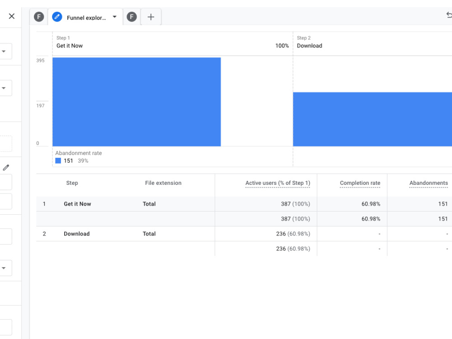Select the Download table row label

click(77, 234)
